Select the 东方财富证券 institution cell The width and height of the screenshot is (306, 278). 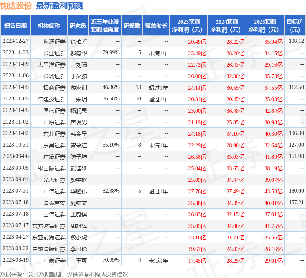pos(49,226)
